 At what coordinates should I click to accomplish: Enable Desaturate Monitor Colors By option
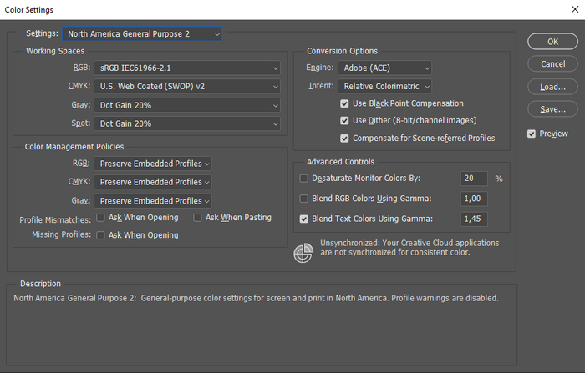click(304, 179)
